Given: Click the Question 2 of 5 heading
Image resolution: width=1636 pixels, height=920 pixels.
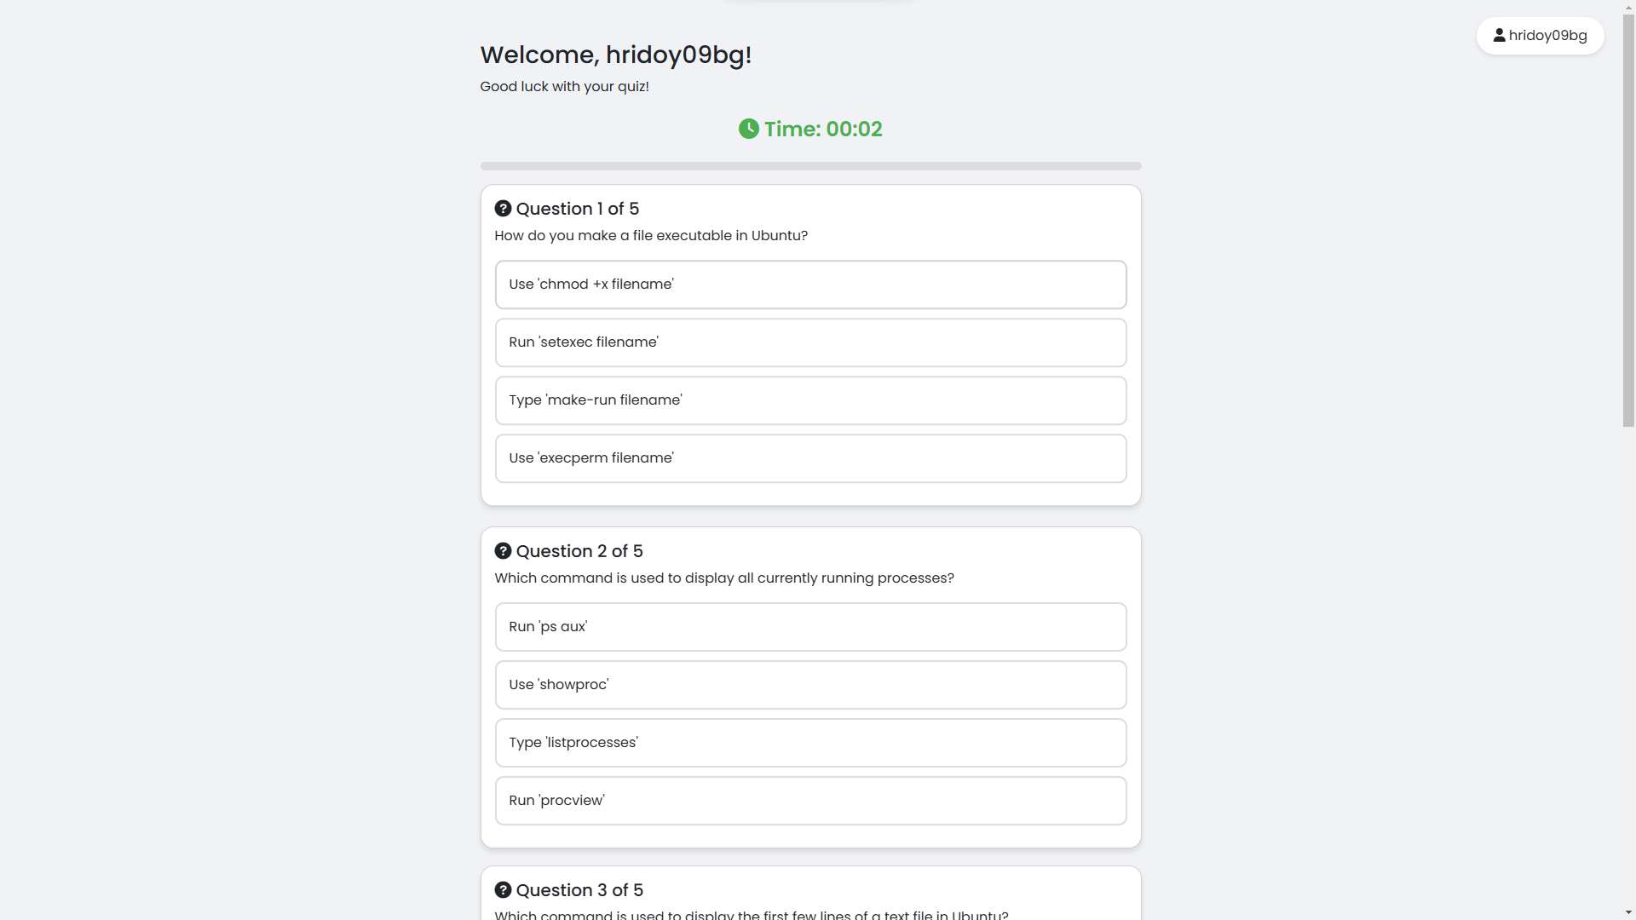Looking at the screenshot, I should tap(579, 551).
